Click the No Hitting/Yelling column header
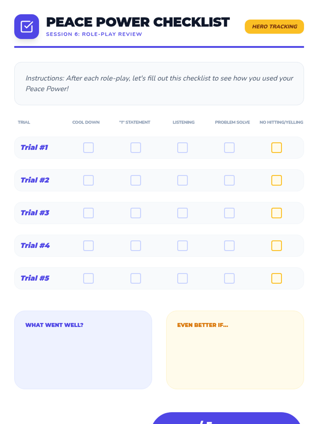This screenshot has height=424, width=318. click(x=281, y=122)
